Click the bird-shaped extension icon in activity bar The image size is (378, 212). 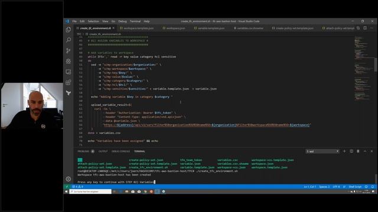click(69, 93)
